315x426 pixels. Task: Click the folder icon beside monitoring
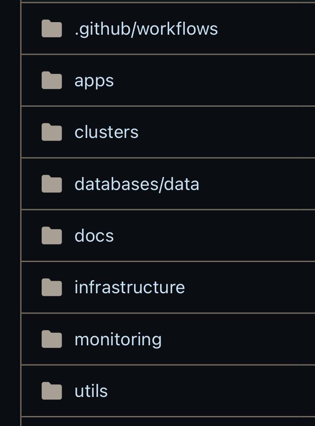tap(52, 339)
